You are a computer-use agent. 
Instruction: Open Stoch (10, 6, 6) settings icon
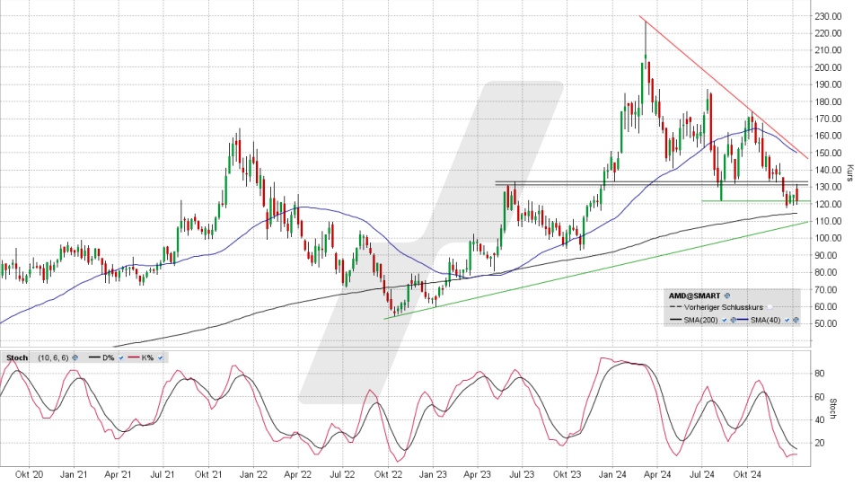click(75, 357)
